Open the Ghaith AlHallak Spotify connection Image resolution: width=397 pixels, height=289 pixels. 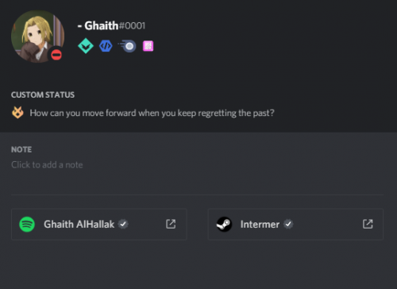(99, 224)
